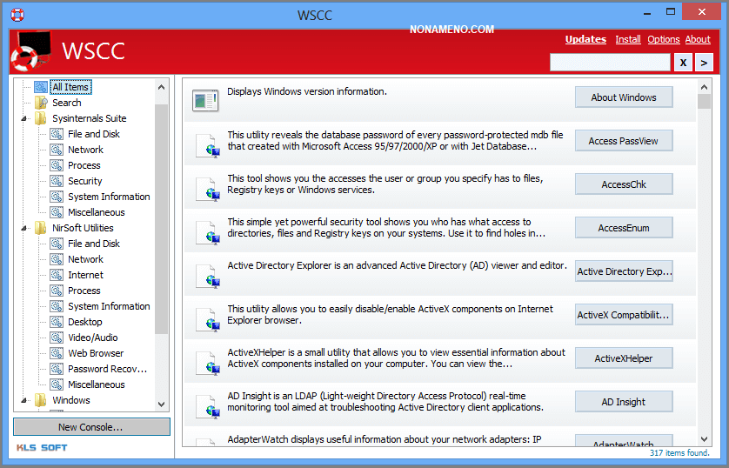Click the search text field
The image size is (729, 468).
click(x=609, y=63)
